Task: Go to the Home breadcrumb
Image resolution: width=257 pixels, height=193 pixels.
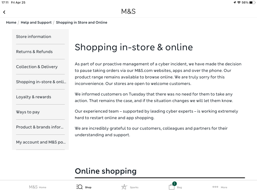Action: click(x=11, y=23)
